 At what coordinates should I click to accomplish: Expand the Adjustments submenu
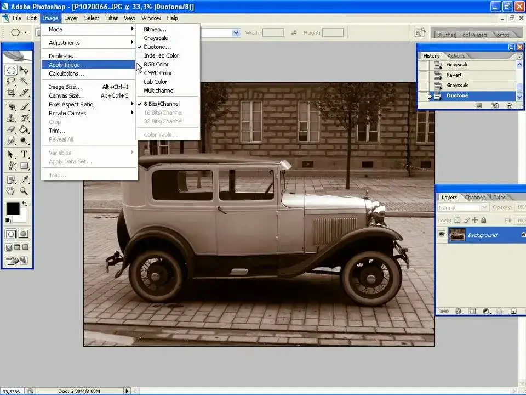pos(66,42)
